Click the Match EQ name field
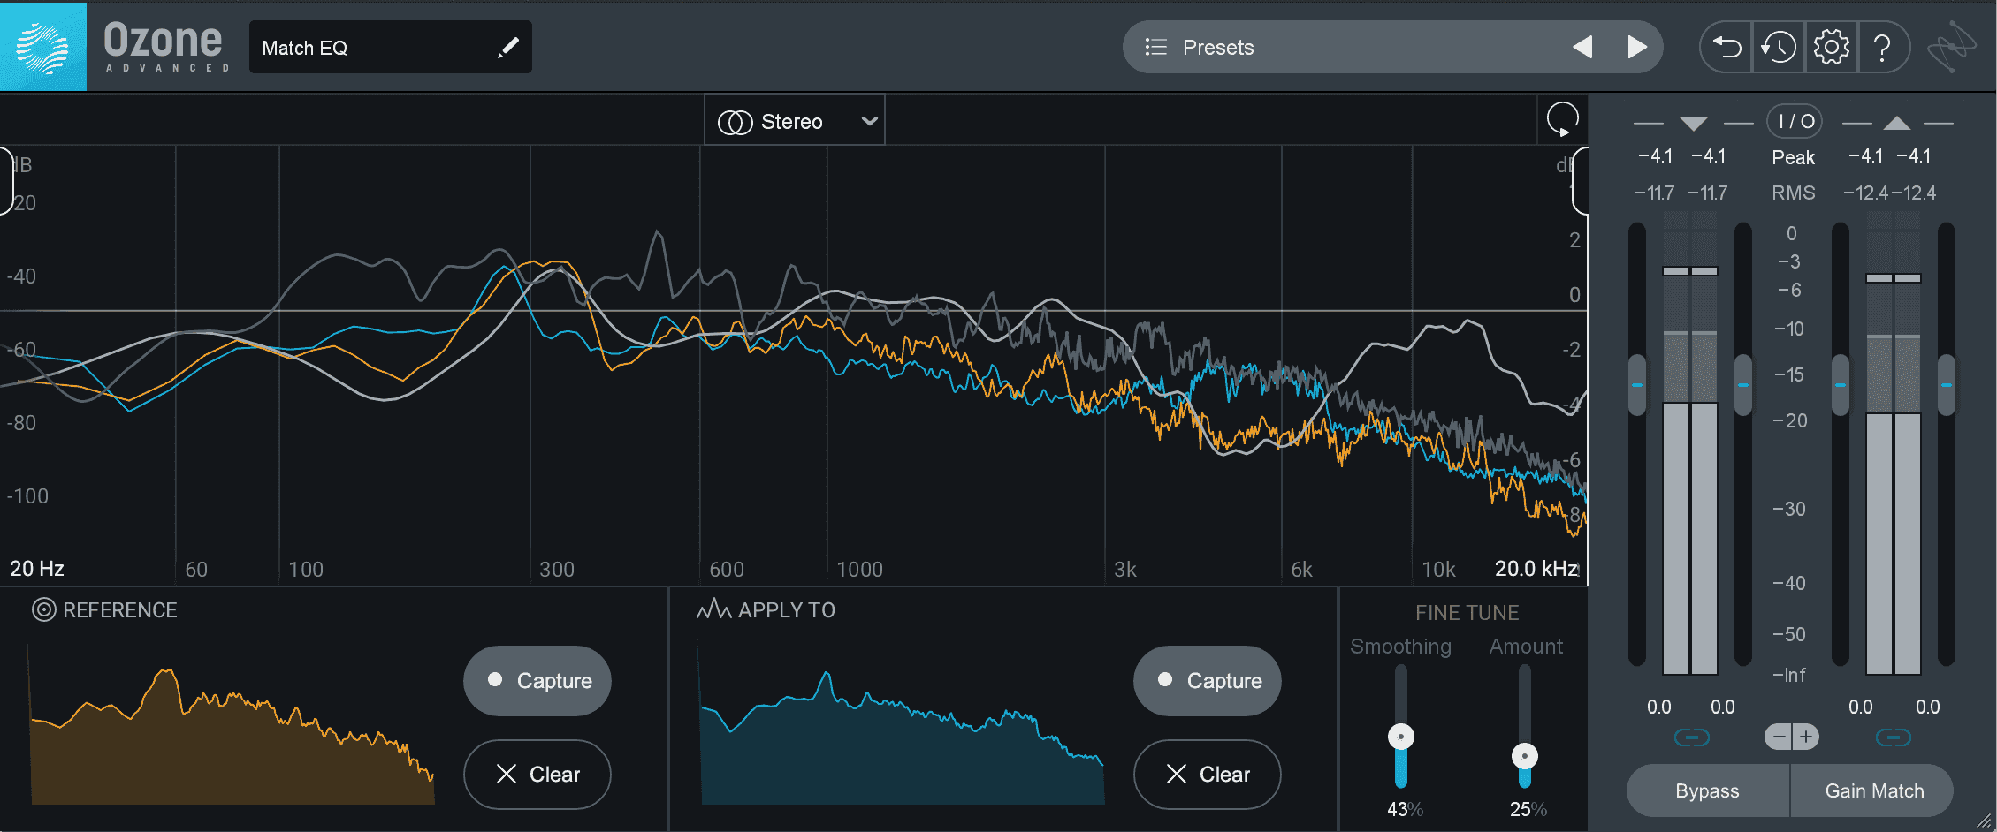 point(391,48)
